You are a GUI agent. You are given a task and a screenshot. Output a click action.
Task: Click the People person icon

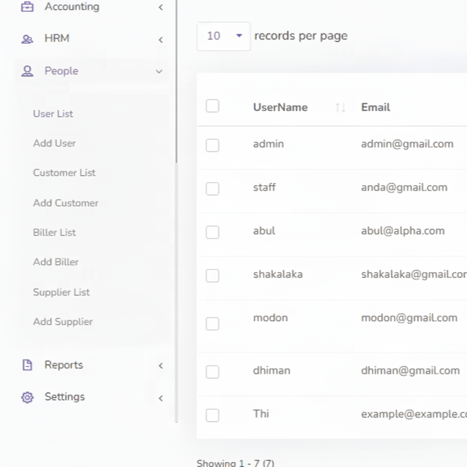(x=27, y=71)
